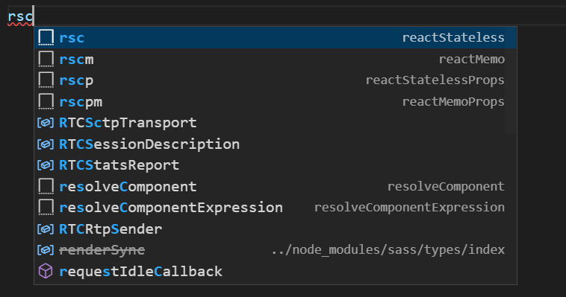Click the purple cube icon beside requestIdleCallback
Viewport: 566px width, 297px height.
[46, 271]
